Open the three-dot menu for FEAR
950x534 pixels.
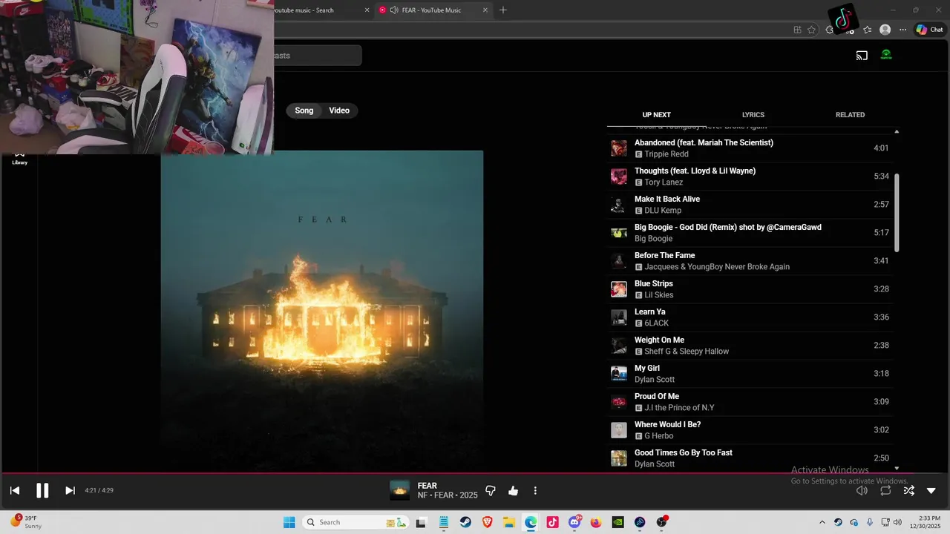[535, 490]
